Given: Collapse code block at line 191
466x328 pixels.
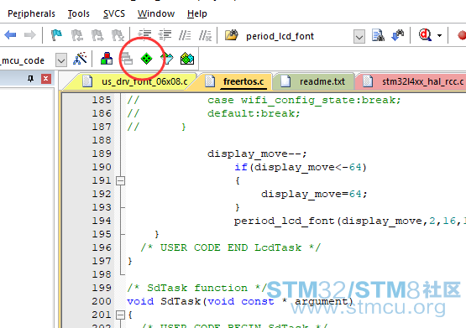Looking at the screenshot, I should point(120,180).
